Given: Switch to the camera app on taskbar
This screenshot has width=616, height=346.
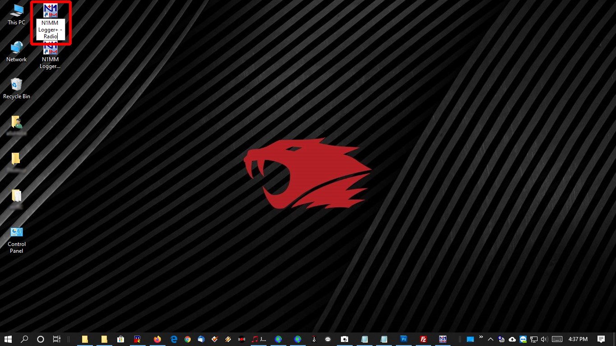Looking at the screenshot, I should [345, 339].
